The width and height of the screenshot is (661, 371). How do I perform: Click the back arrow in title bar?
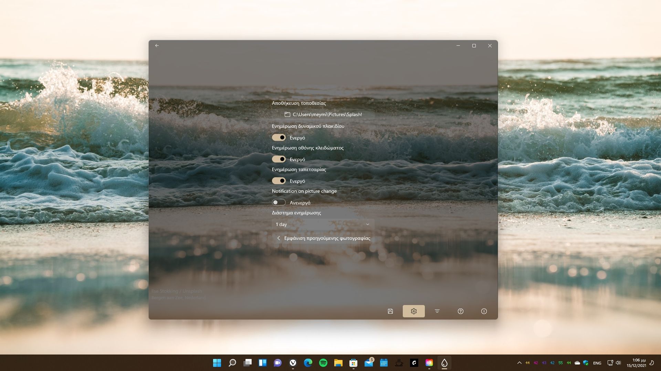pos(157,46)
